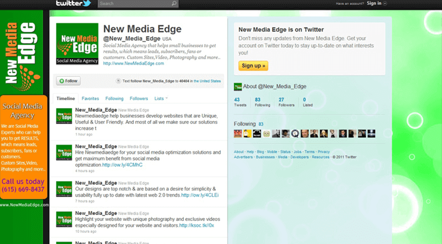442x244 pixels.
Task: Open the About footer link
Action: (239, 152)
